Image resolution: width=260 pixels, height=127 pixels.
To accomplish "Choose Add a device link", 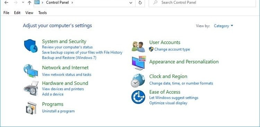I will [x=53, y=94].
